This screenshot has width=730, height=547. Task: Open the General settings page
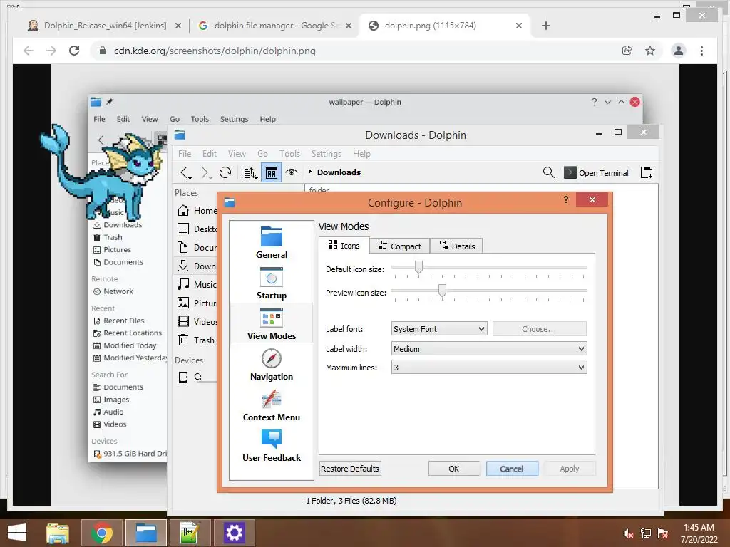(x=272, y=242)
